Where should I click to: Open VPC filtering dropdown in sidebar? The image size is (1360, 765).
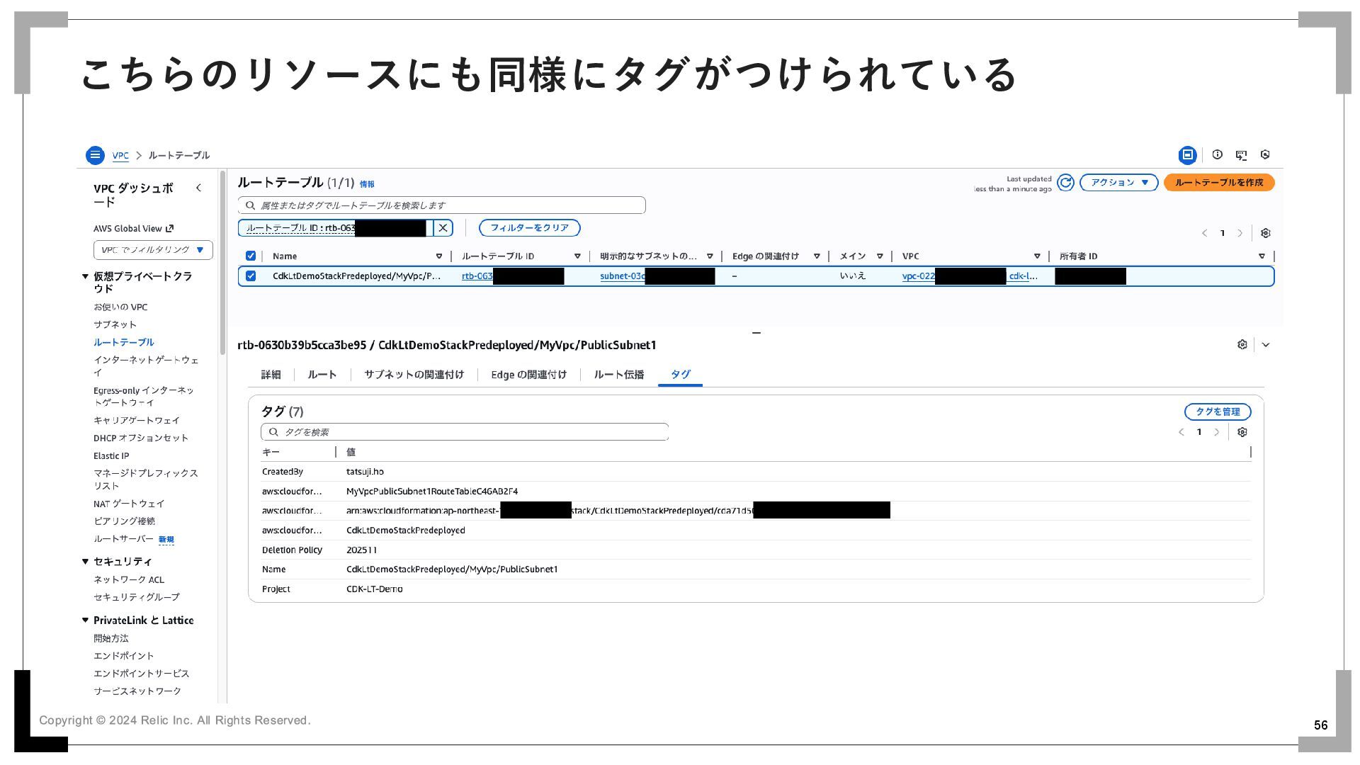(x=153, y=250)
